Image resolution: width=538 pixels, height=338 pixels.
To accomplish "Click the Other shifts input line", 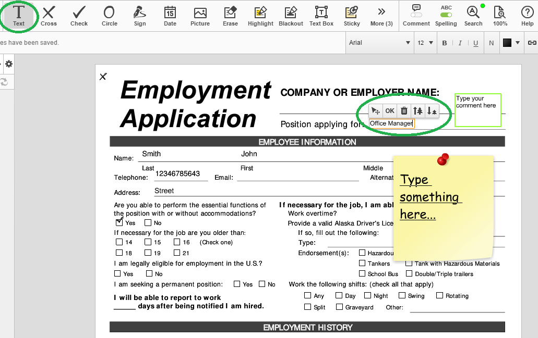I will [457, 308].
